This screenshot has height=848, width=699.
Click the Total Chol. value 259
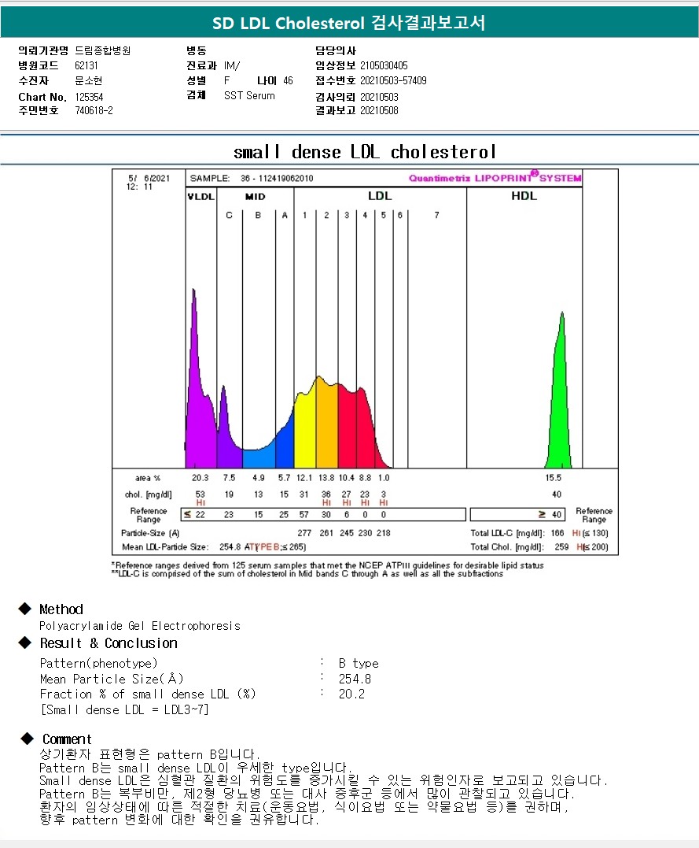[x=561, y=546]
